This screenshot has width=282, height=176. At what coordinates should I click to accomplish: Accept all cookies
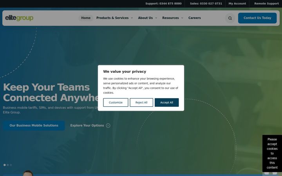(167, 102)
